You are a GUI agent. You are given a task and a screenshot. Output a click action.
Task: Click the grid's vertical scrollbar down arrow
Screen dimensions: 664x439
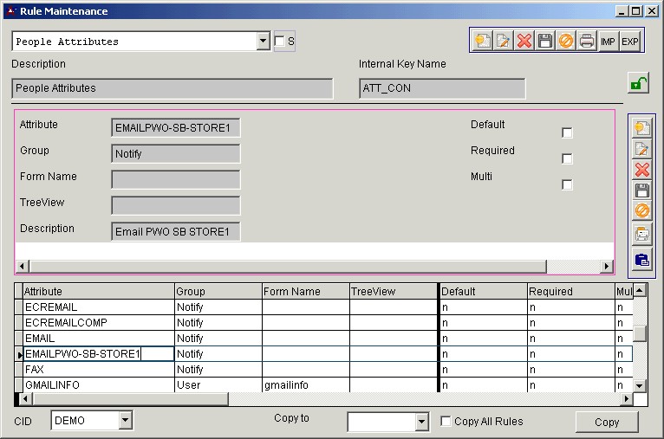[640, 385]
